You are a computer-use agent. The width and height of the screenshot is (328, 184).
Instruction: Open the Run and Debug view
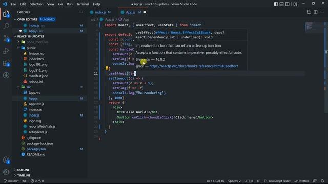pyautogui.click(x=6, y=51)
